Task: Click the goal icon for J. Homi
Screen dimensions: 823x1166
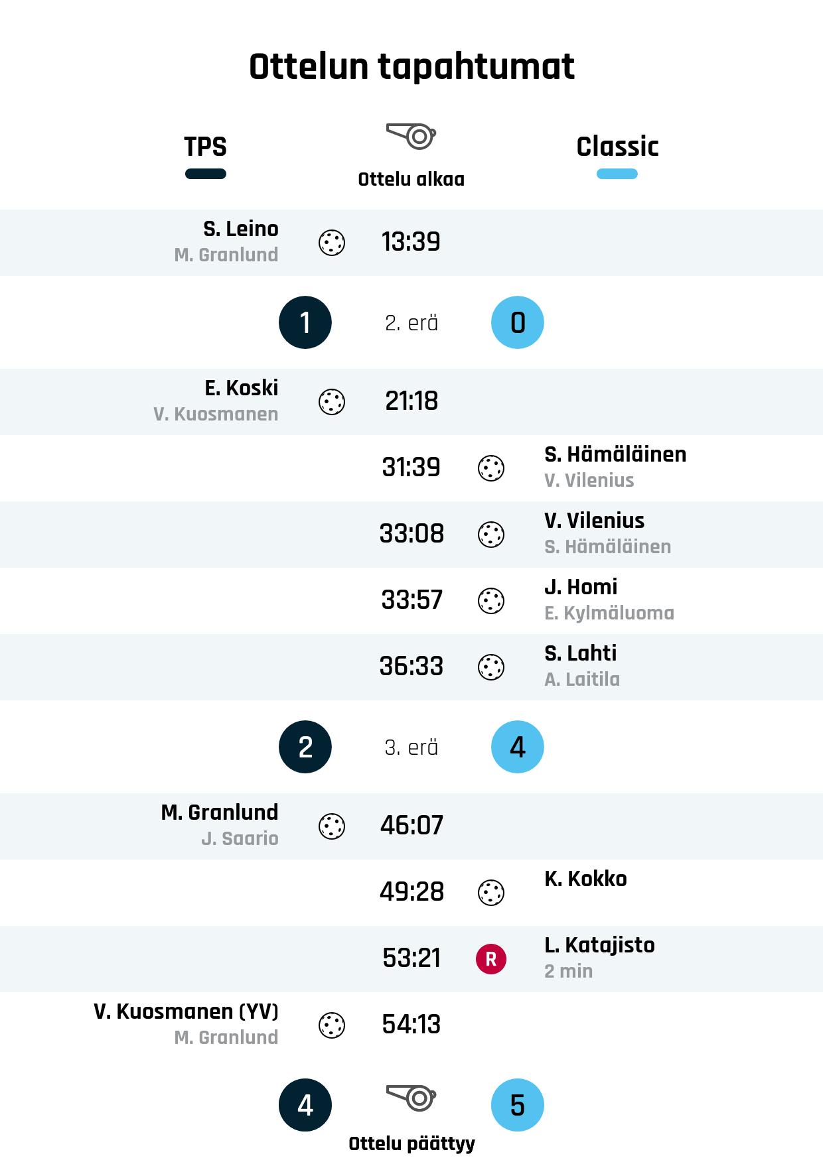Action: pos(491,601)
